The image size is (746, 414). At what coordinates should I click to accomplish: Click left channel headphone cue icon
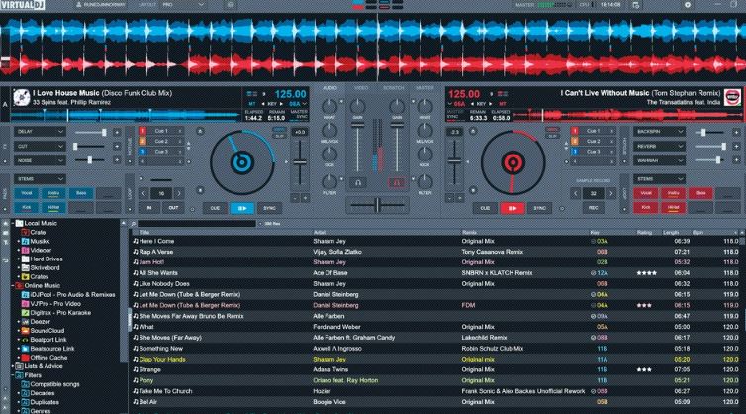[358, 182]
